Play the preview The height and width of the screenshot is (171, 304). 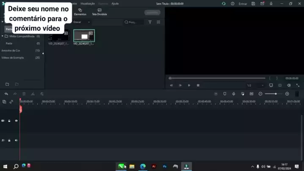click(x=189, y=85)
